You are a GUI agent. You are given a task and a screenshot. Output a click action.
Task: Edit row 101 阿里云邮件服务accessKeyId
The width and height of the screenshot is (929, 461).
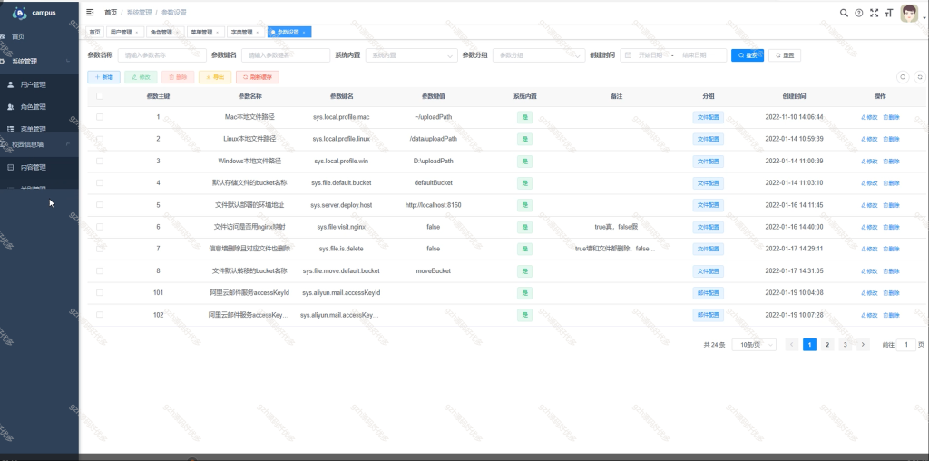click(869, 293)
